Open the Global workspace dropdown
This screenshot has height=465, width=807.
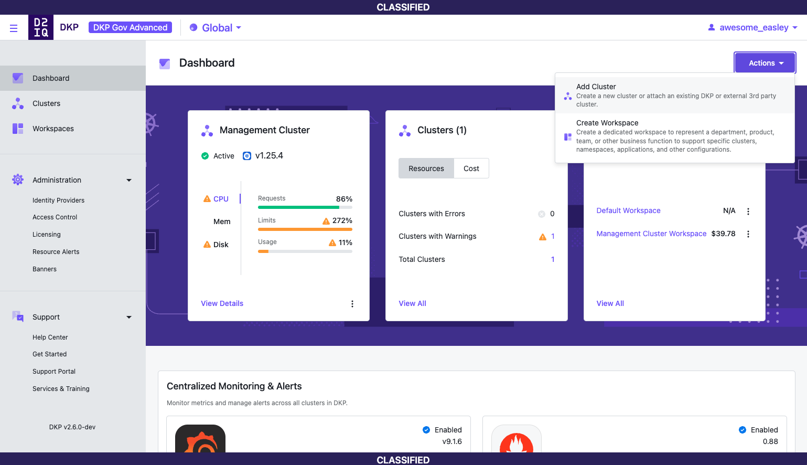point(216,28)
